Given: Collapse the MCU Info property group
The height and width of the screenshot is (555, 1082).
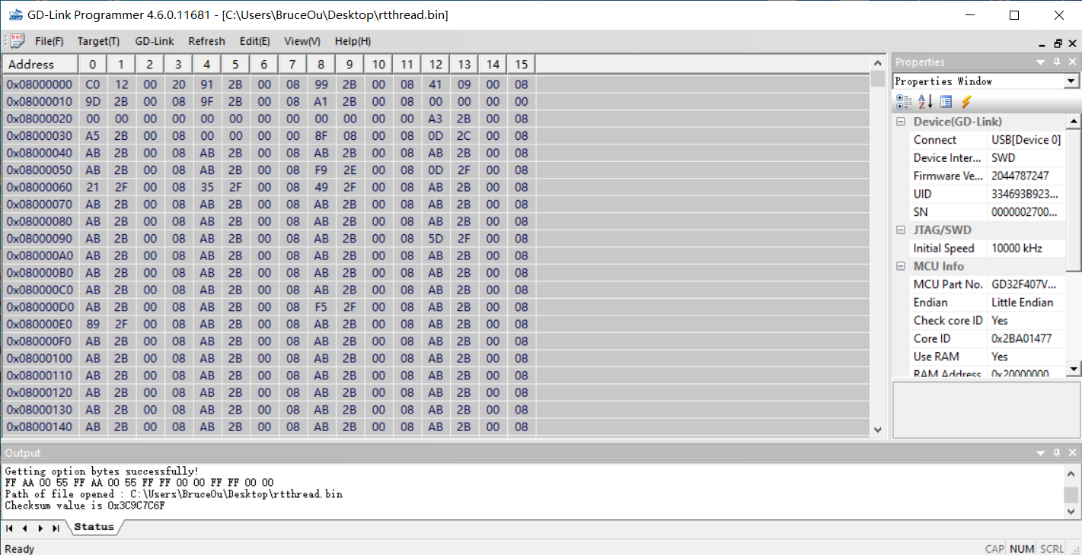Looking at the screenshot, I should pyautogui.click(x=901, y=266).
